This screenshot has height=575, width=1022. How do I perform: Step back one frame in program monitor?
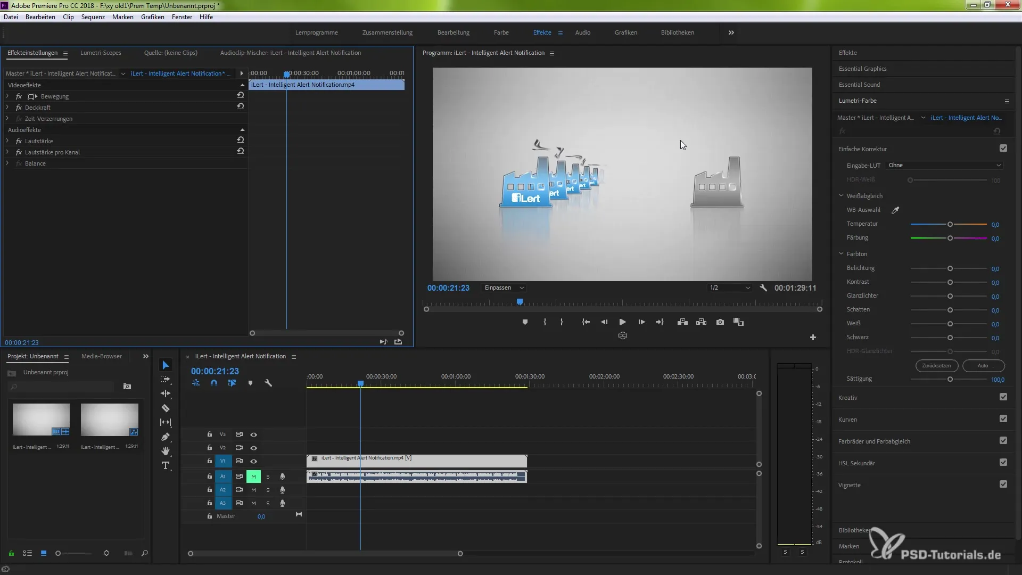604,322
